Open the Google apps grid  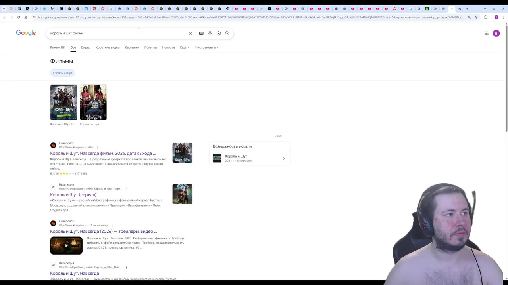point(487,33)
